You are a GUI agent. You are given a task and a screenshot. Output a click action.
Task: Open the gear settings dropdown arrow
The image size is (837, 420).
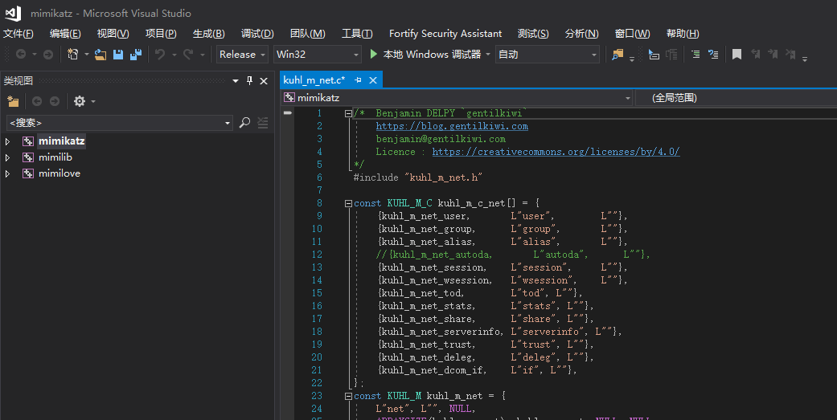(x=93, y=101)
